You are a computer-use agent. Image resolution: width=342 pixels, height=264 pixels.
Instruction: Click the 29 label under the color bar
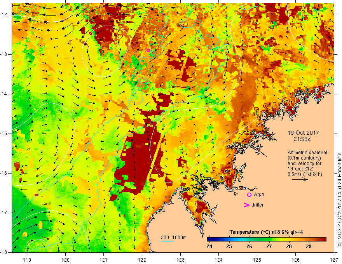pos(309,247)
